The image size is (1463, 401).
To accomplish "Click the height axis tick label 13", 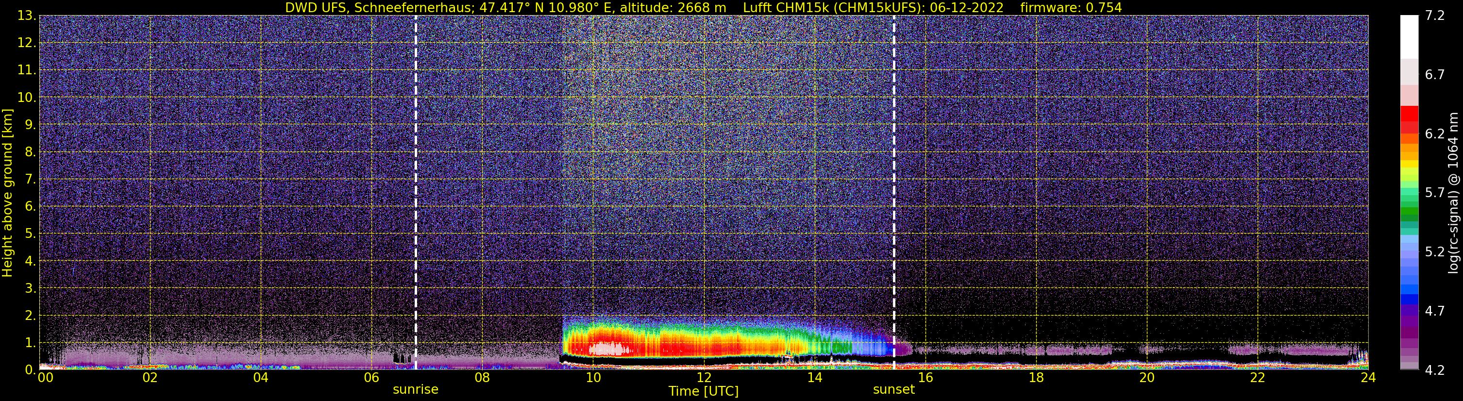I will 26,16.
